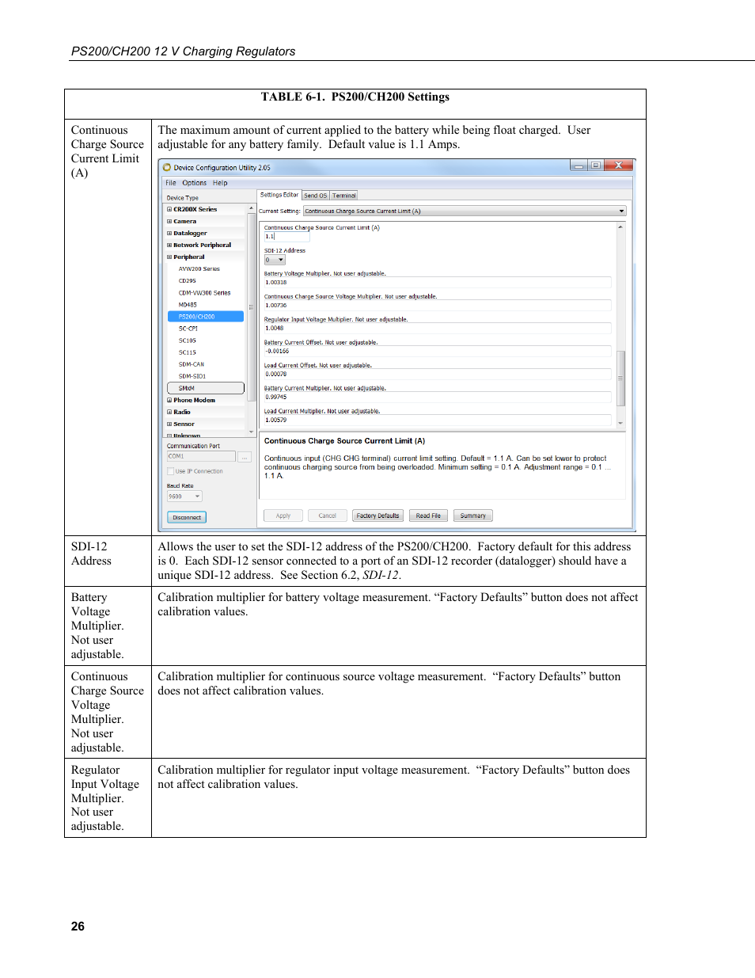Image resolution: width=755 pixels, height=978 pixels.
Task: Select SMxM in device list
Action: 206,388
